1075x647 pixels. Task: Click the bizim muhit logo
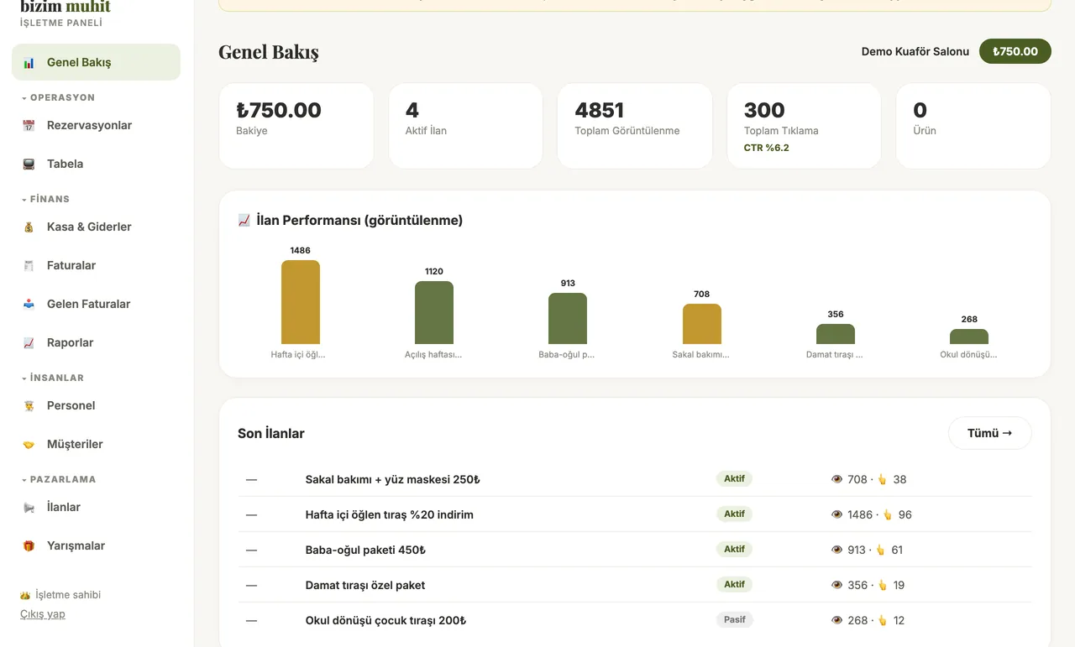[x=66, y=7]
